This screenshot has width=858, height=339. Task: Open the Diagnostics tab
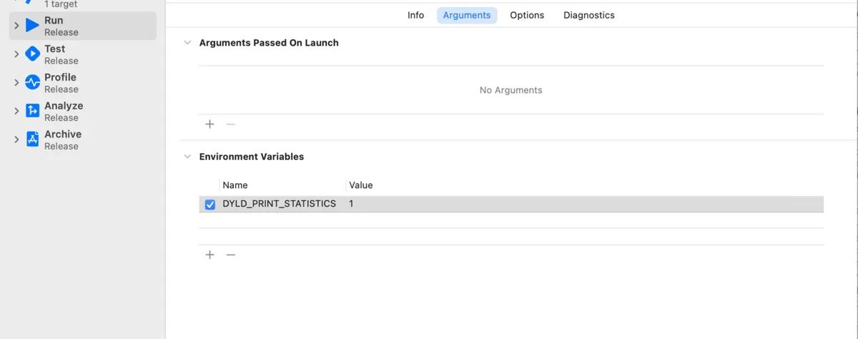[589, 15]
